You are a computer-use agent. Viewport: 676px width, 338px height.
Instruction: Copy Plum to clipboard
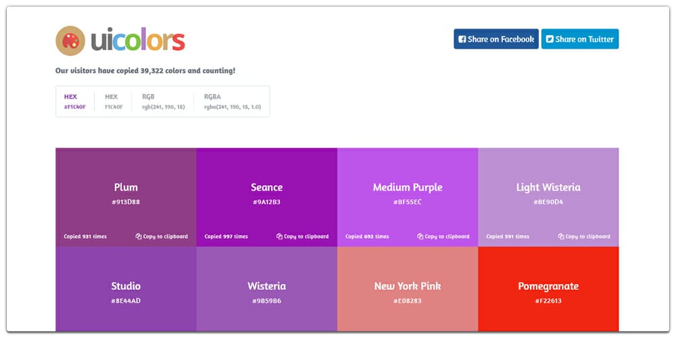(x=162, y=237)
